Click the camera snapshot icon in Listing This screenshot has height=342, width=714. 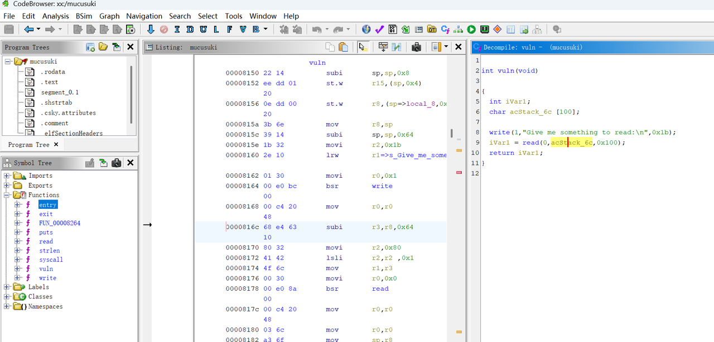tap(416, 47)
